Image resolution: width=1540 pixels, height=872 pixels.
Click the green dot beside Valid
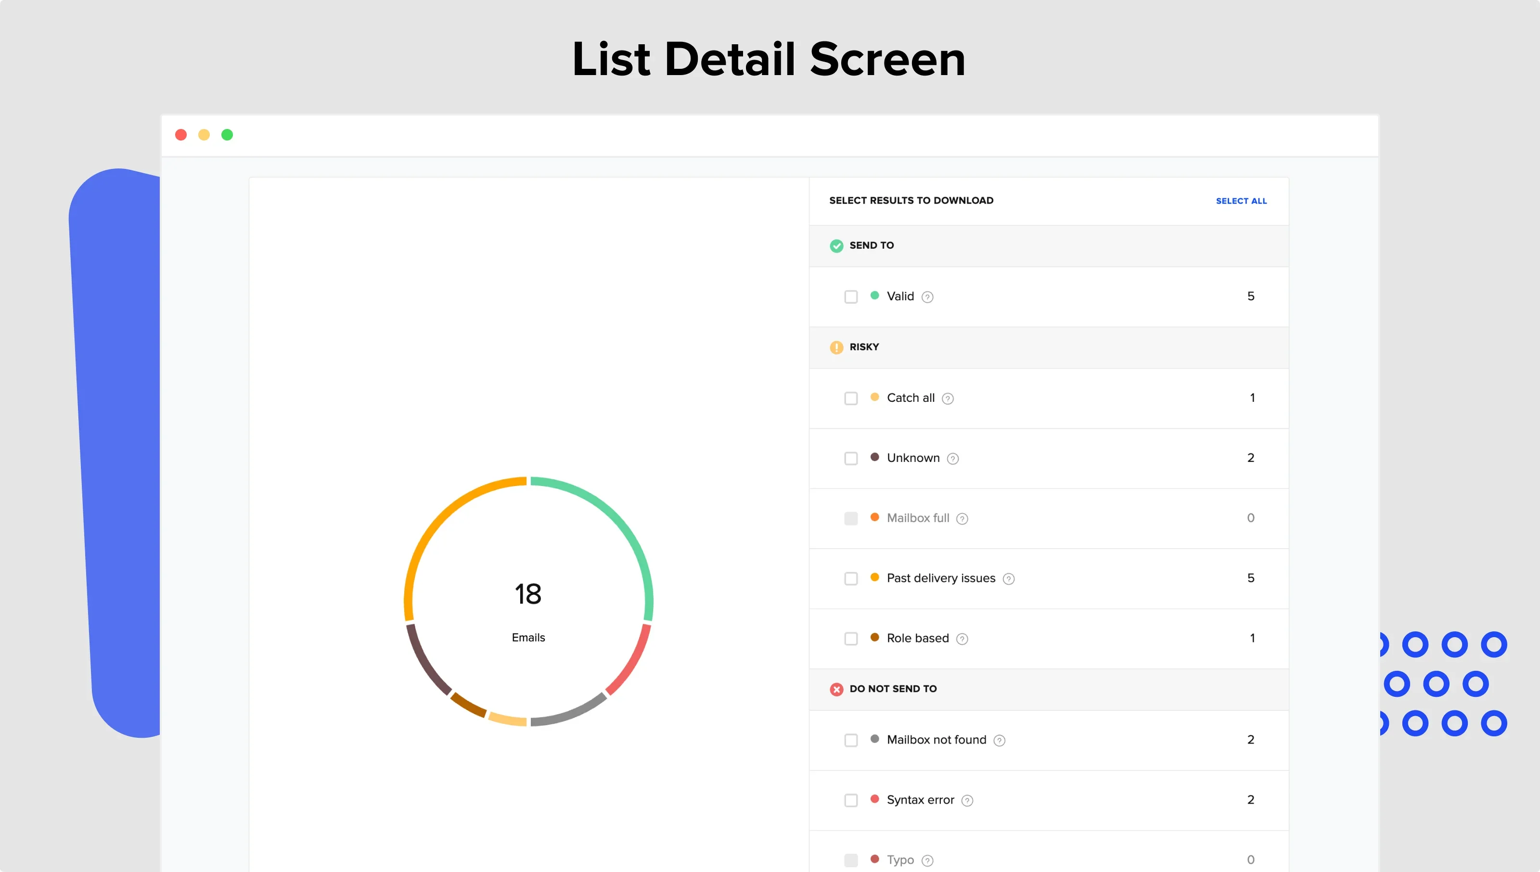875,296
